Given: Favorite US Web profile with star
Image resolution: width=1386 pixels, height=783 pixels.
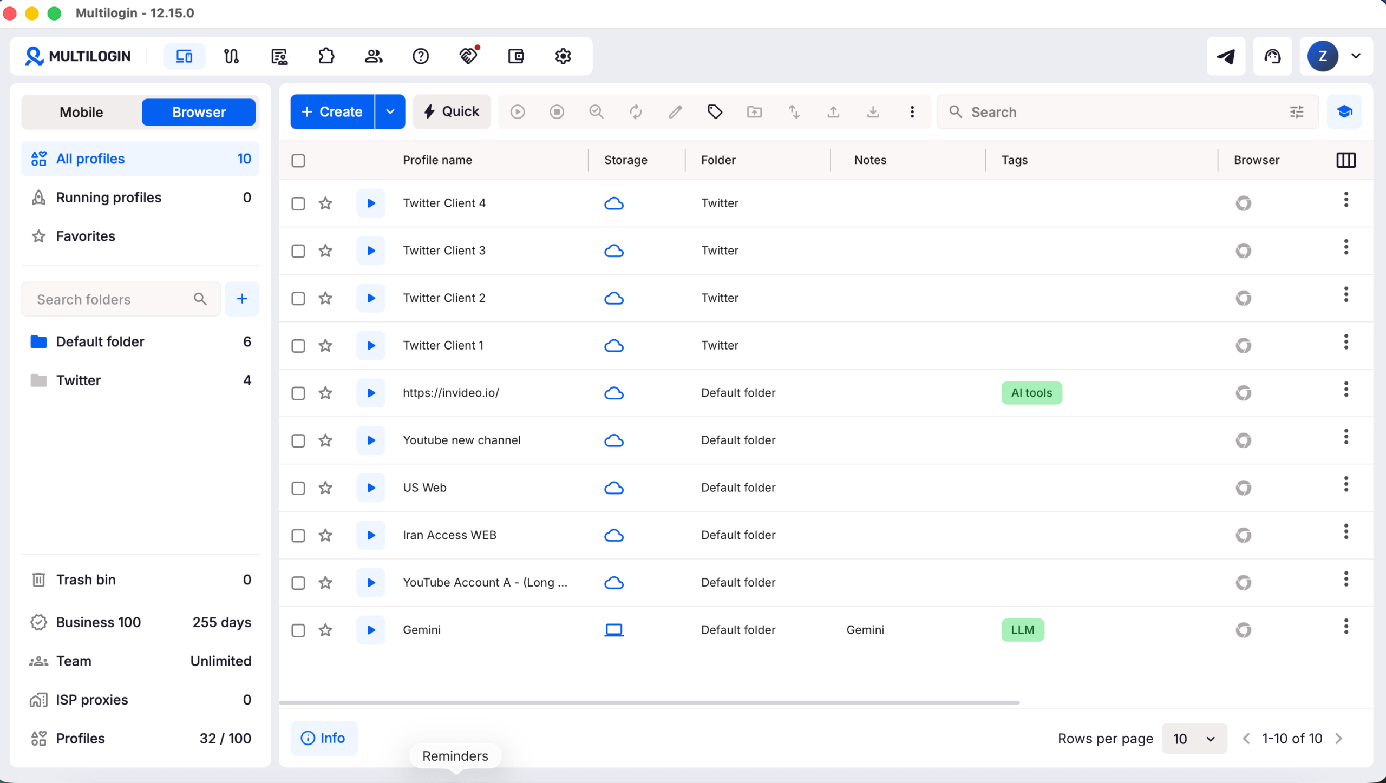Looking at the screenshot, I should [x=325, y=488].
